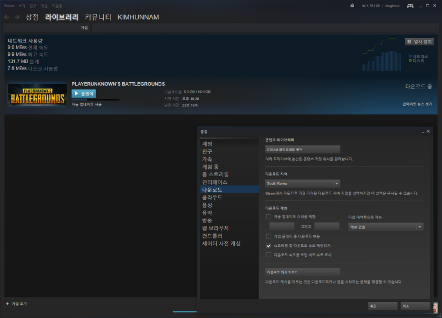Confirm settings with 확인 button
This screenshot has height=318, width=442.
(382, 306)
